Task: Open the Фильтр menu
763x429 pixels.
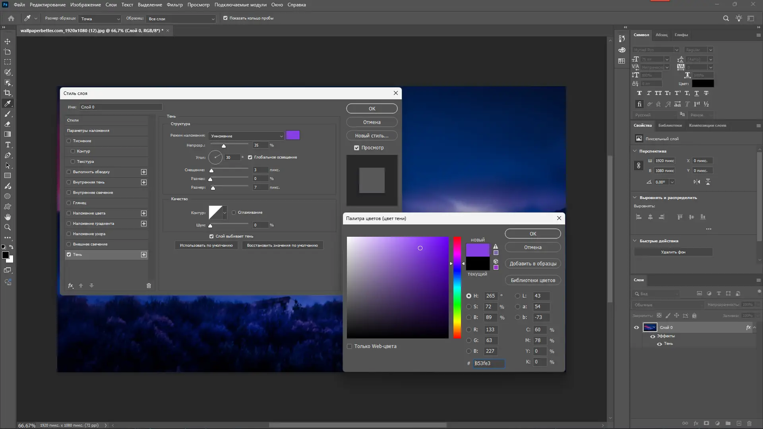Action: click(174, 5)
